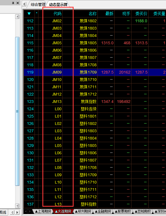The height and width of the screenshot is (216, 166).
Task: Click the vertical scrollbar thumb in left panel
Action: (x=17, y=111)
